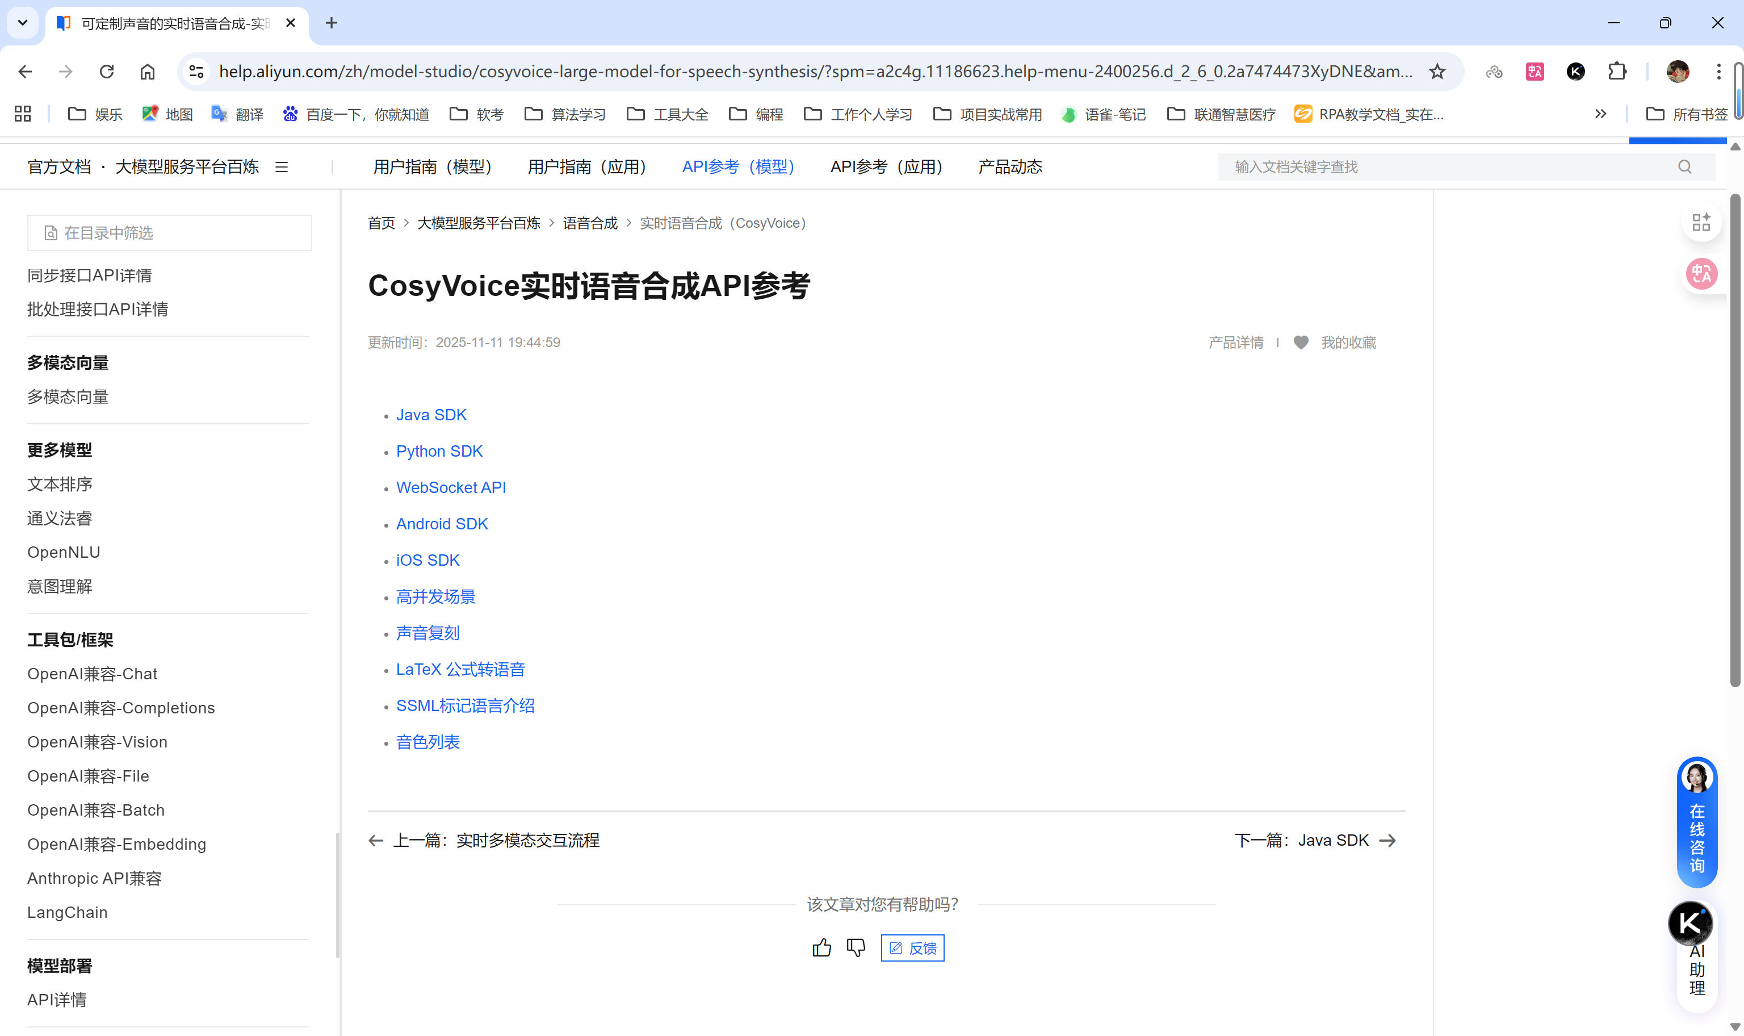Toggle thumbs down on article helpfulness
The image size is (1744, 1036).
(x=856, y=948)
